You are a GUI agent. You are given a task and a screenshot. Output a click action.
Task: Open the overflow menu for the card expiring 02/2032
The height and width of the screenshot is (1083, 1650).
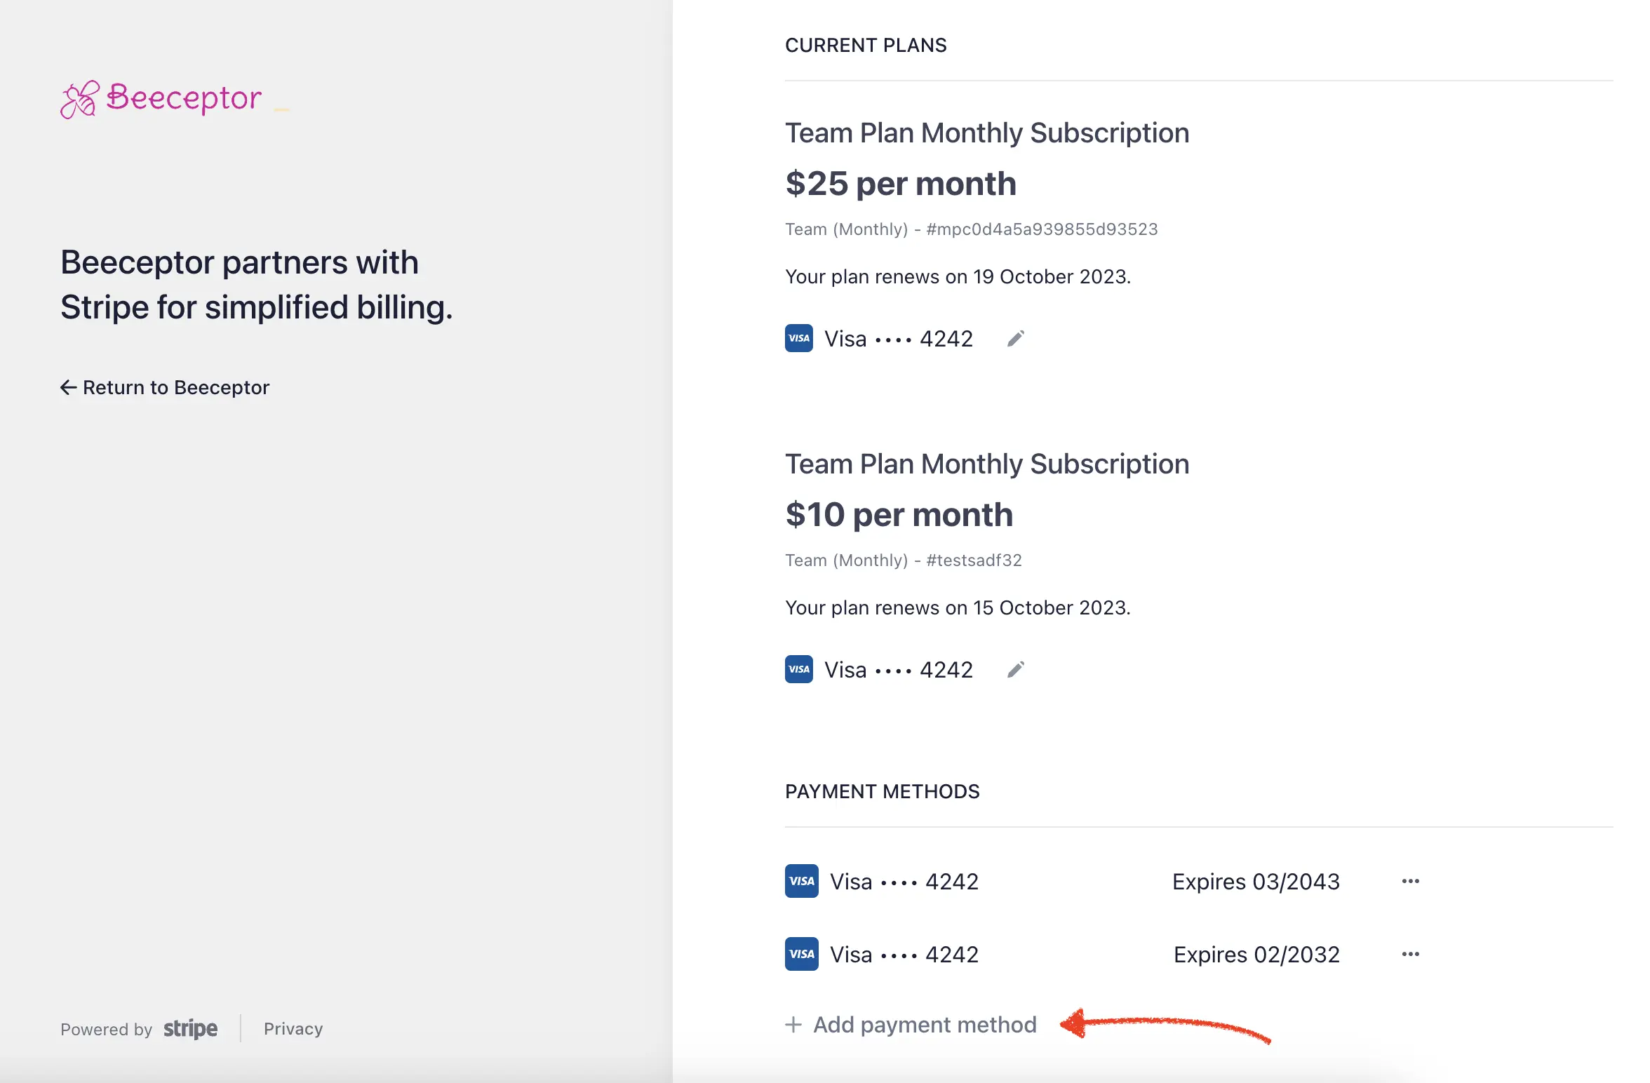click(x=1410, y=954)
